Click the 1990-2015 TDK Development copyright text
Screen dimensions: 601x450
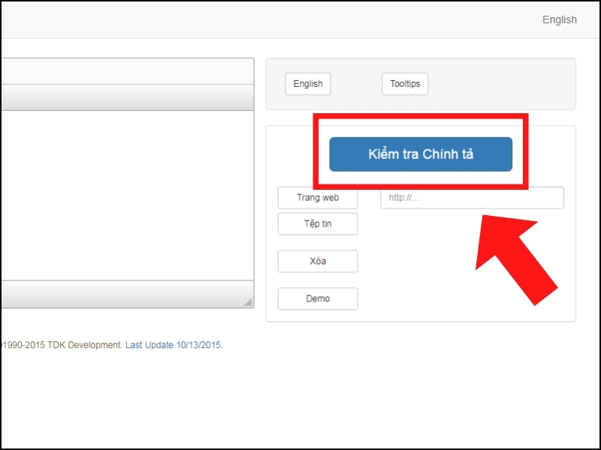pos(62,345)
